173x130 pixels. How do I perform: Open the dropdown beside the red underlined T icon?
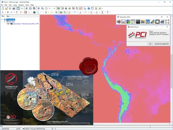[x=105, y=12]
